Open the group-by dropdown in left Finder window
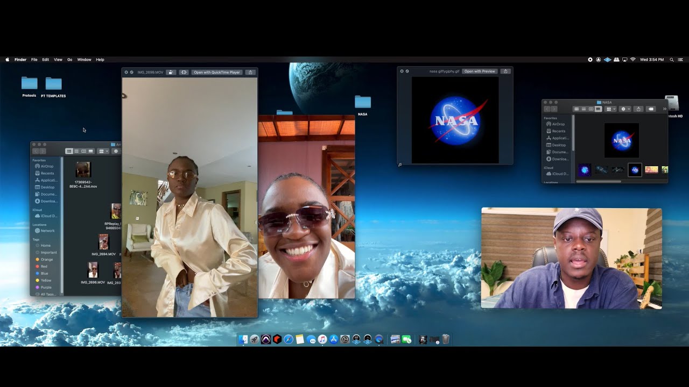Screen dimensions: 689x387 pos(103,152)
